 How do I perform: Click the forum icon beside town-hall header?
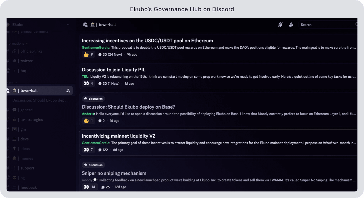(85, 25)
